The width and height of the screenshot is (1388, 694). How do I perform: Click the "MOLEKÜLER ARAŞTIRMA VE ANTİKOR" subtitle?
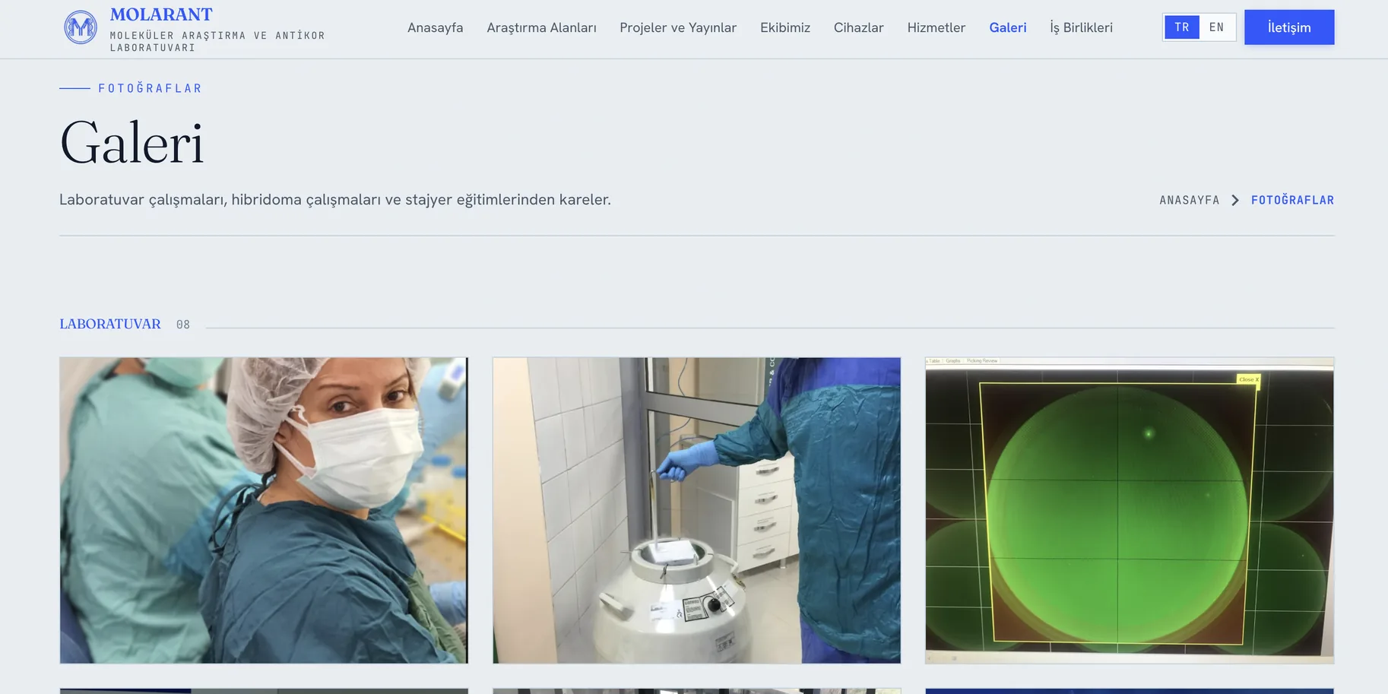[217, 36]
